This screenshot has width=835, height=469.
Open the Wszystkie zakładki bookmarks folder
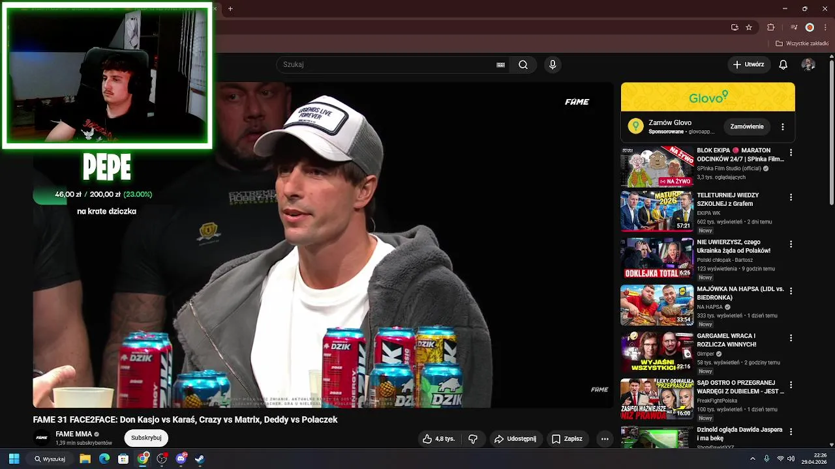pyautogui.click(x=802, y=44)
